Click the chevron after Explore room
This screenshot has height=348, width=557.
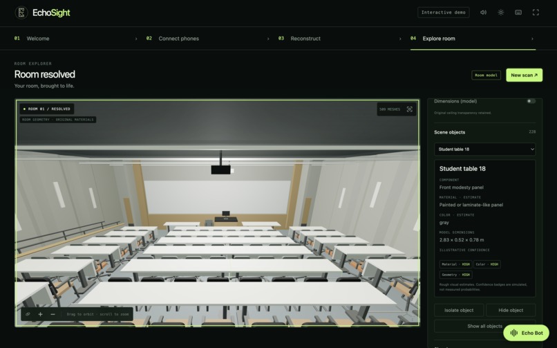click(532, 39)
